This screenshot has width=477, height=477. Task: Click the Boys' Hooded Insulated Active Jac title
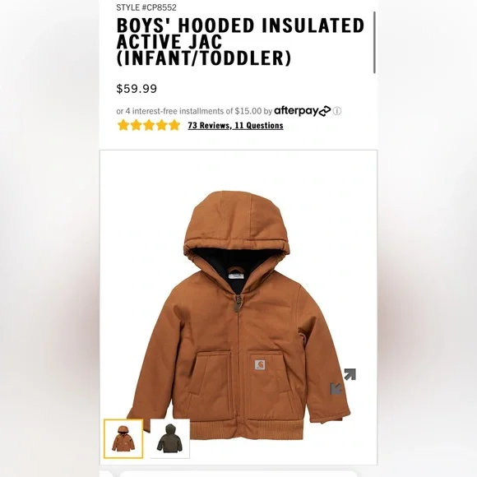240,42
